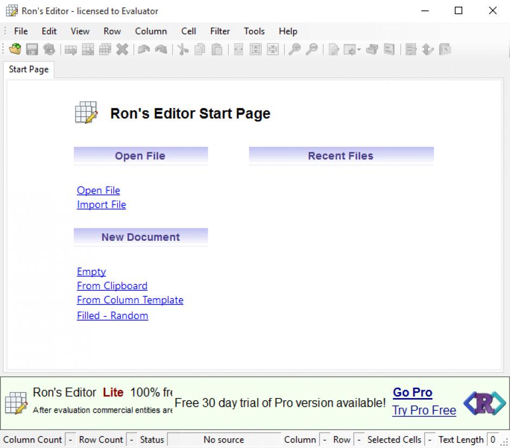
Task: Click the Open File link
Action: (x=98, y=190)
